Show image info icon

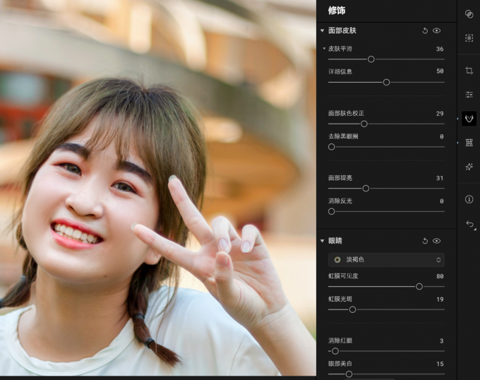(x=469, y=199)
